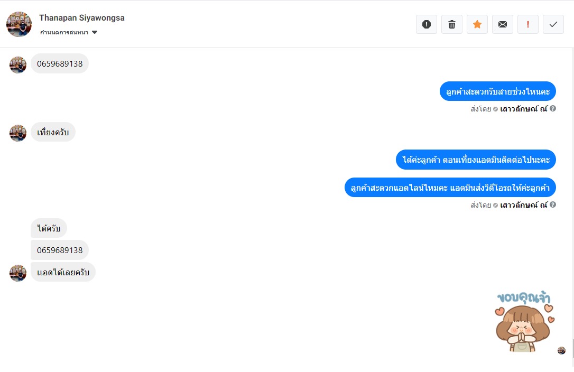
Task: Open the กำหนดการสนทนา dropdown
Action: [x=69, y=32]
